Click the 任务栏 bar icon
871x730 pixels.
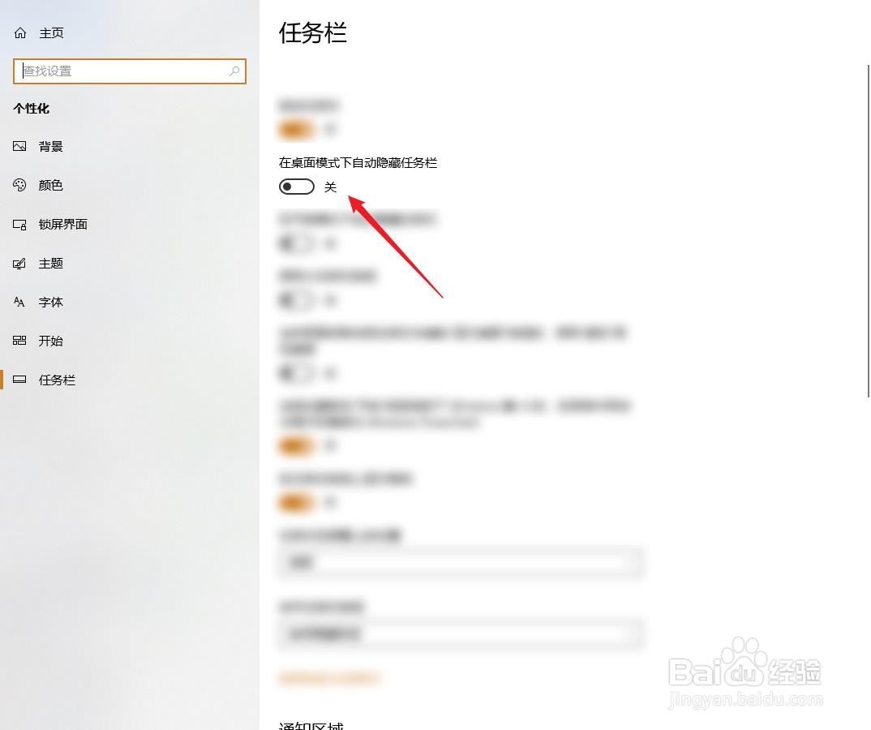(x=19, y=380)
